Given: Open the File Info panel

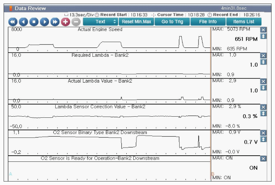Looking at the screenshot, I should 208,22.
